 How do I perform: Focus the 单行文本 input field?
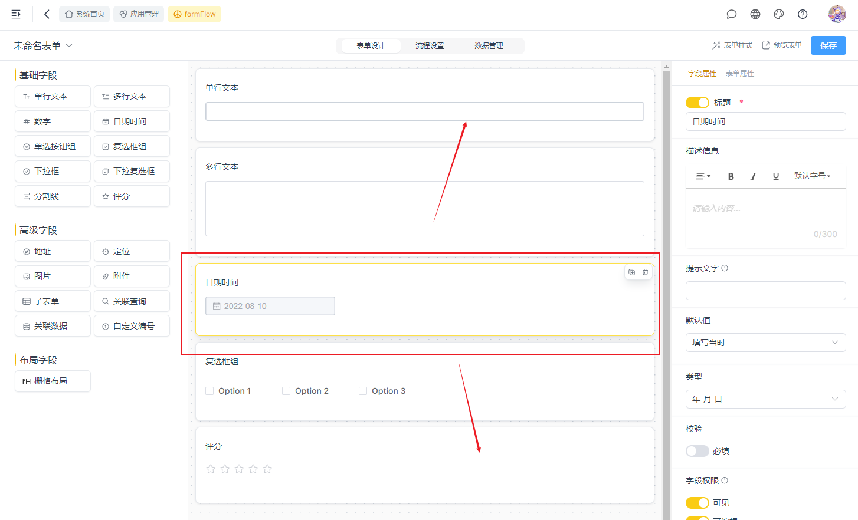[x=425, y=111]
